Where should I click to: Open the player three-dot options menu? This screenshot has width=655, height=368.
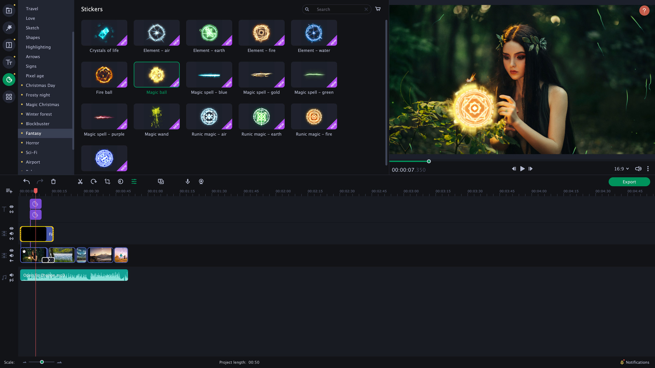[x=648, y=168]
